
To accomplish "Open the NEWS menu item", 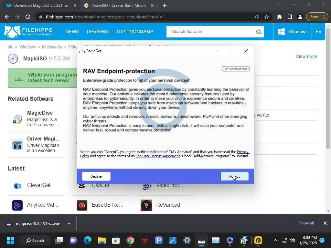I will [72, 32].
